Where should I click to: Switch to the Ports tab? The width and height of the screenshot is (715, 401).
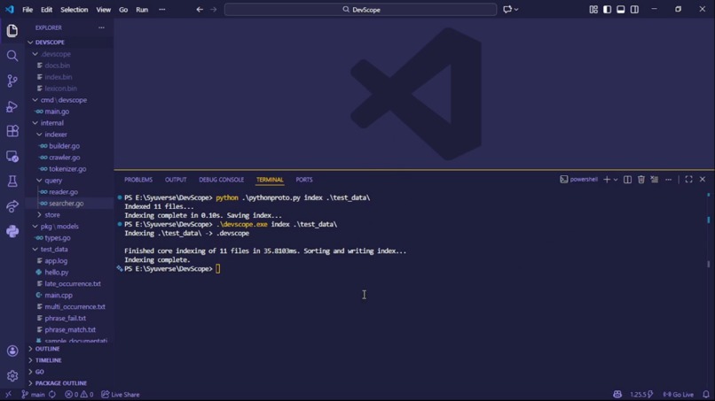click(x=304, y=180)
